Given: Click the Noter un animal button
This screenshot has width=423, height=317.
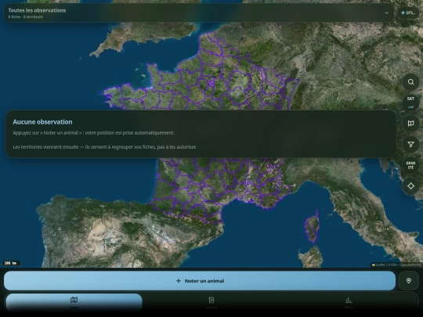Looking at the screenshot, I should click(x=200, y=281).
